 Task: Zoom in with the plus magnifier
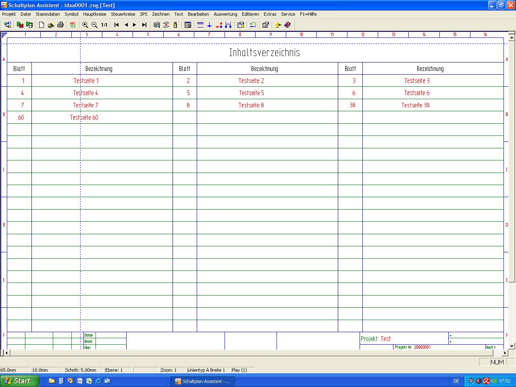click(x=85, y=25)
